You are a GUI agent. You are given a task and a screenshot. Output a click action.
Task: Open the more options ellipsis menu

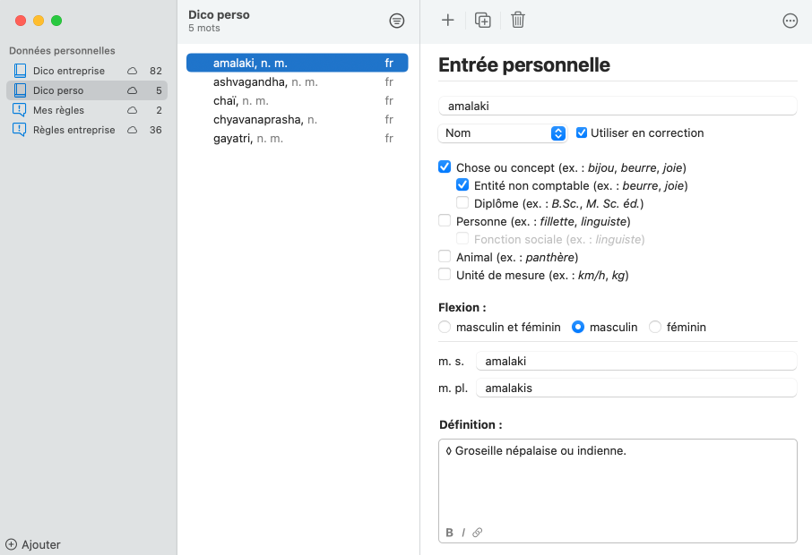(x=790, y=21)
